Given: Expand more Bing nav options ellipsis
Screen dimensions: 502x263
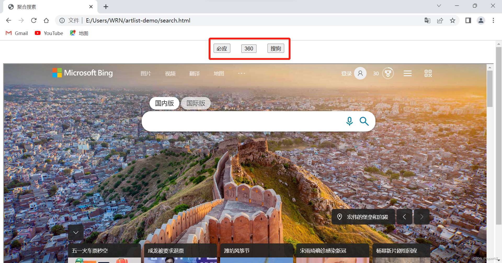Looking at the screenshot, I should [242, 73].
